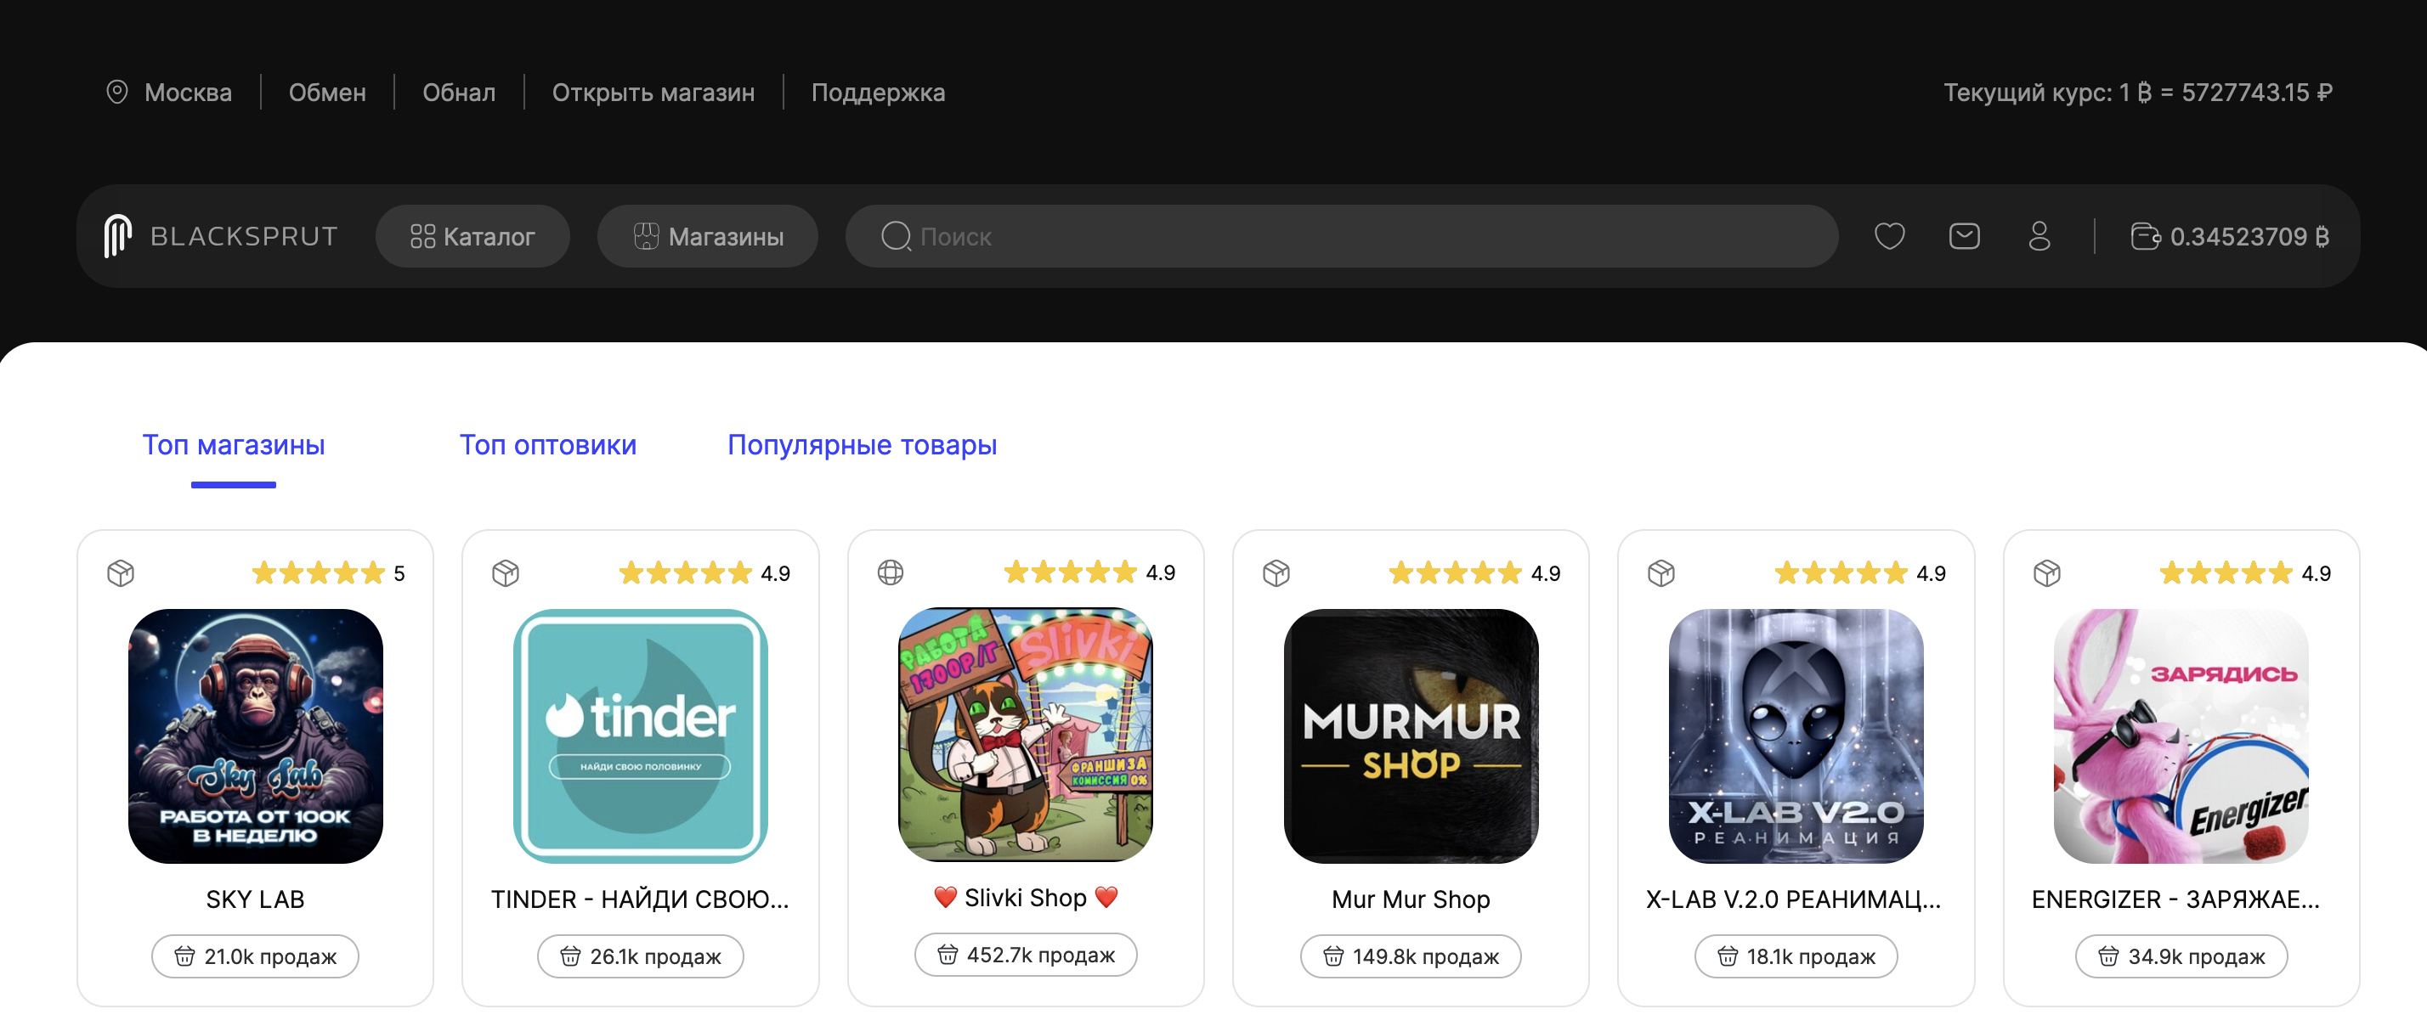Click the ENERGIZER - ЗАРЯЖАЕ... shop name

(2175, 899)
